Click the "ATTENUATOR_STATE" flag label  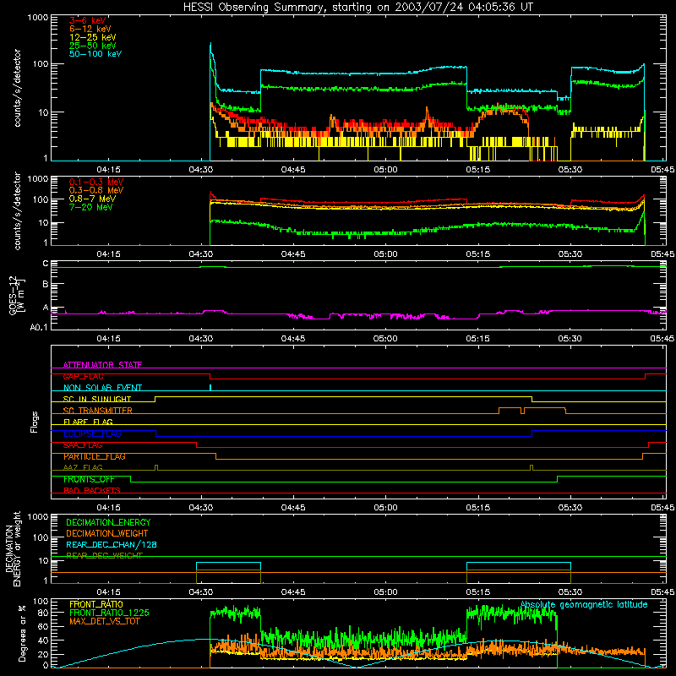102,365
